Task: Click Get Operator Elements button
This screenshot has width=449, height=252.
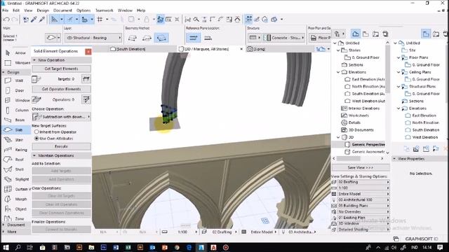Action: pyautogui.click(x=61, y=89)
